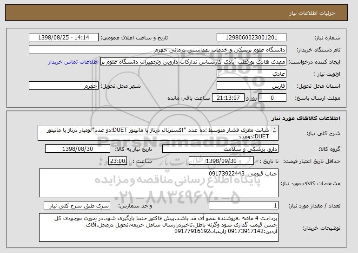
Task: Select the public announcement date field 1398/08/25 - 14:14
Action: (64, 38)
